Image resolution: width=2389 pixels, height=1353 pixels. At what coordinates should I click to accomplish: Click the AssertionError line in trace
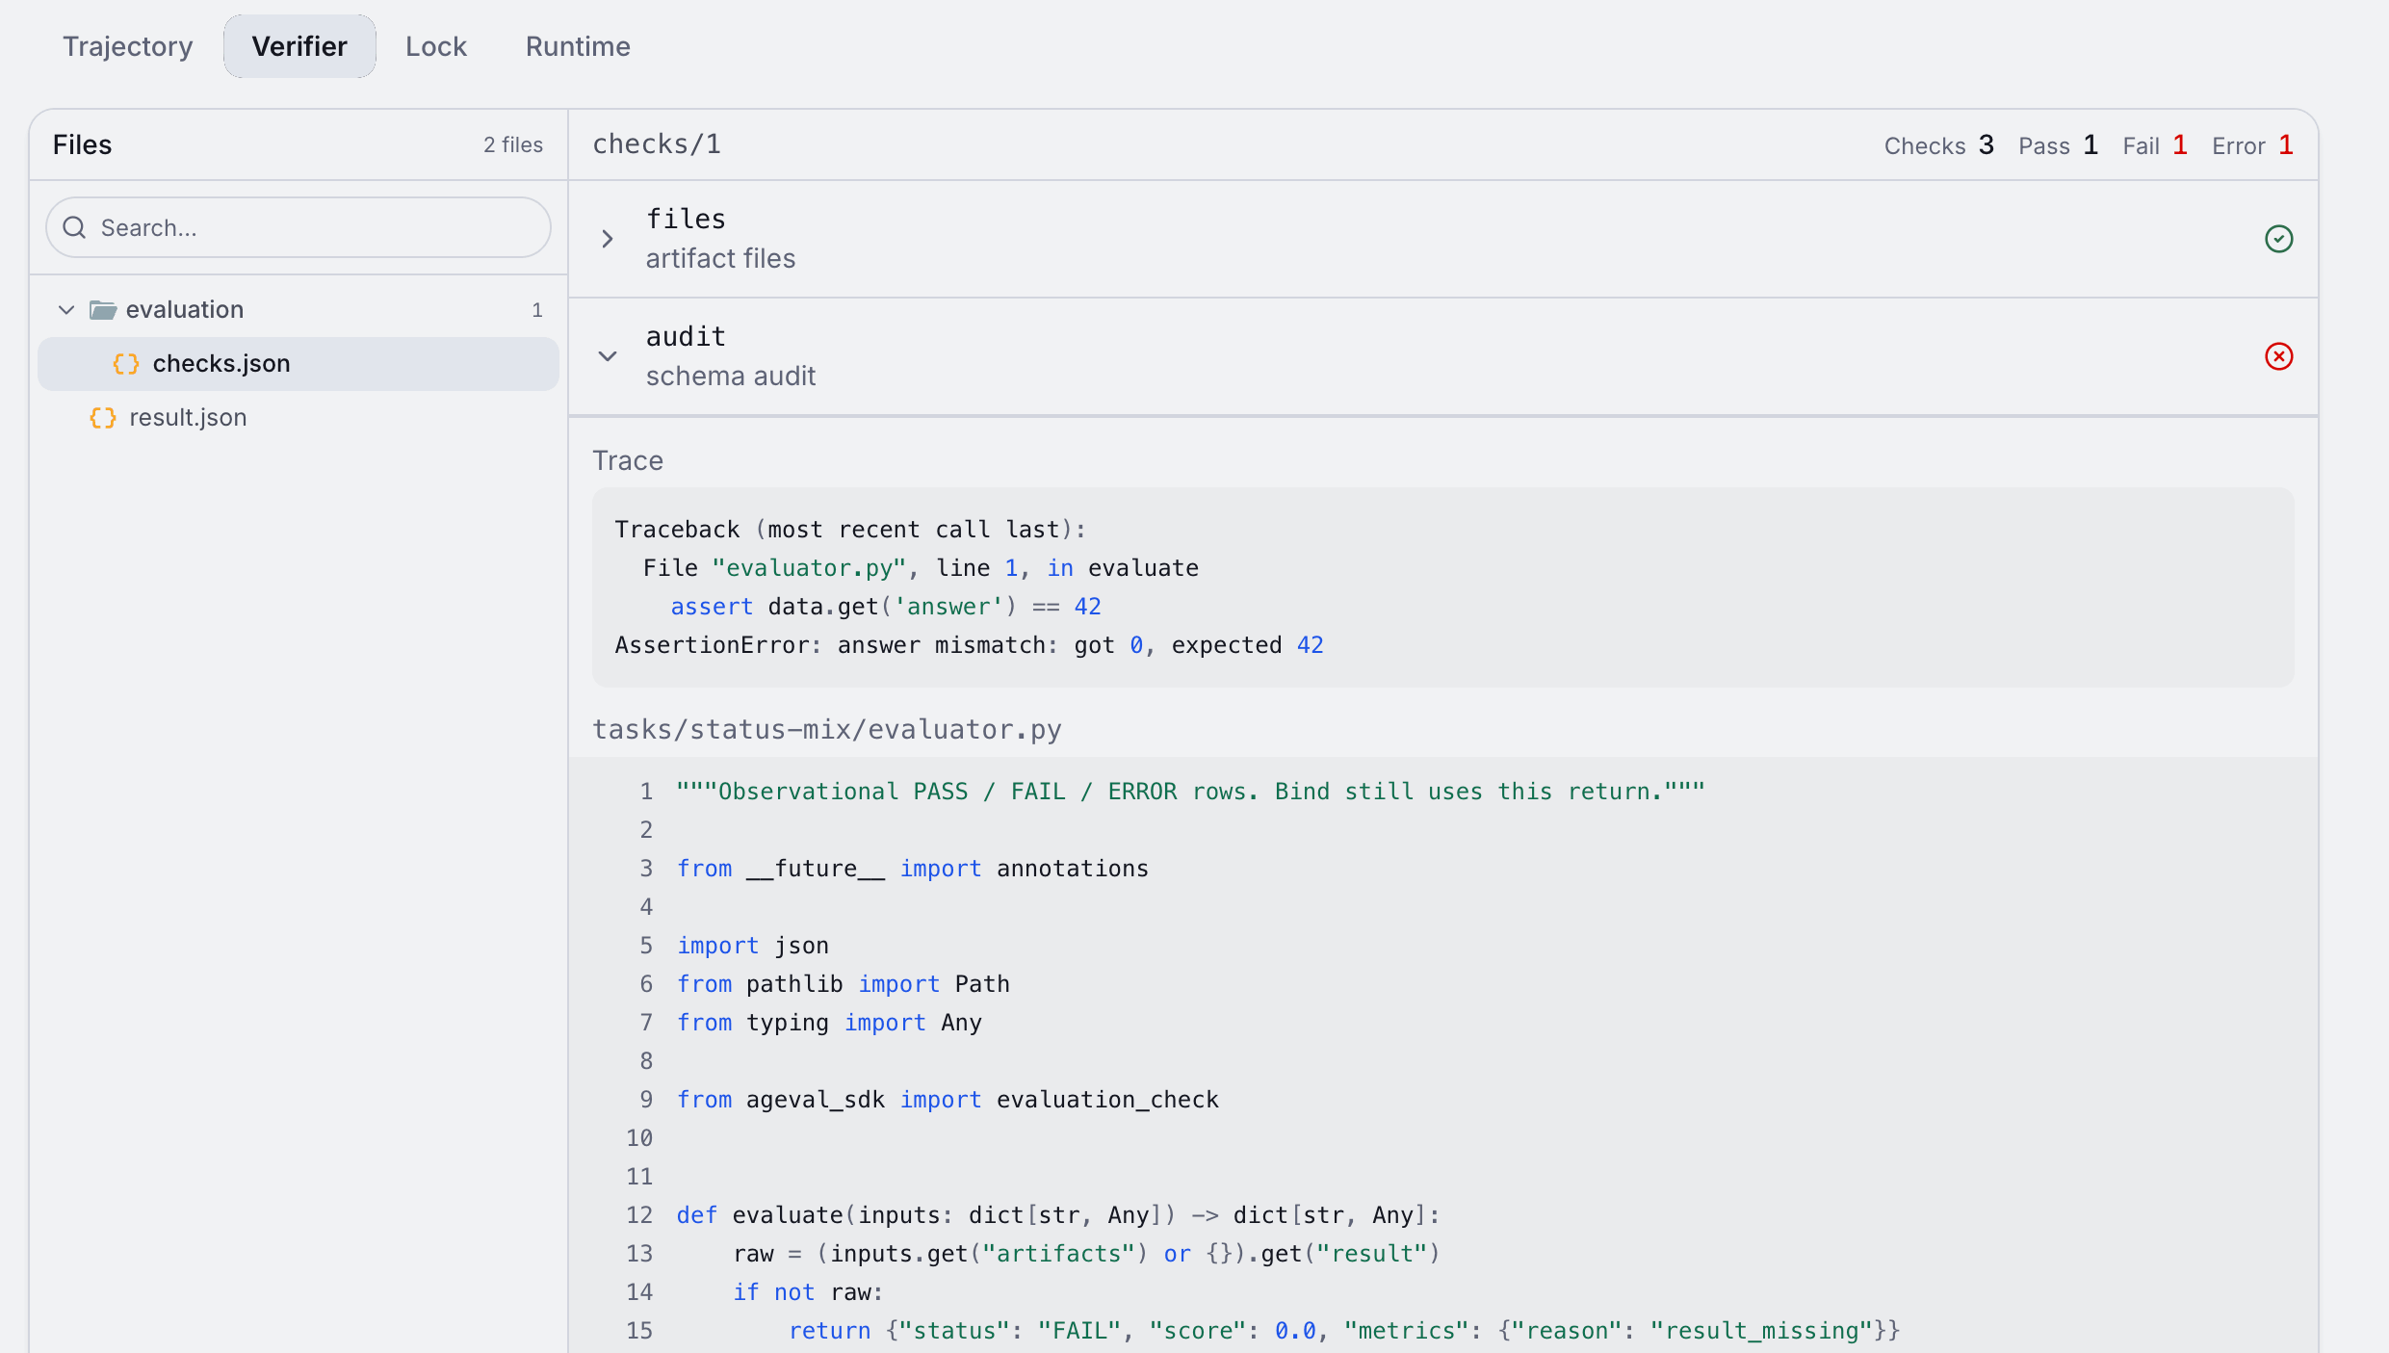[x=970, y=645]
